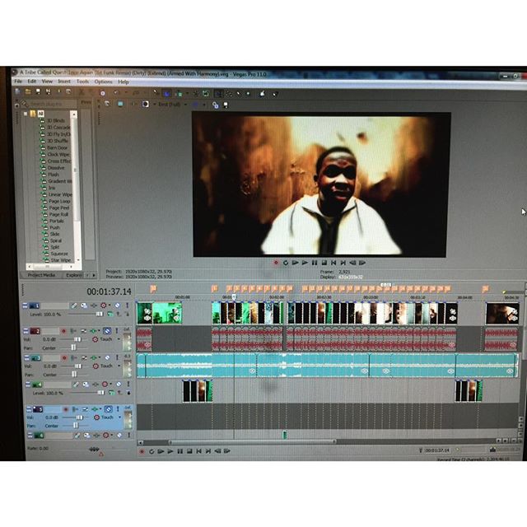Click Pause button under video preview

coord(315,263)
